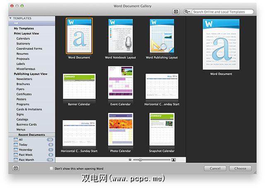Open the Certificates category
This screenshot has height=188, width=265.
24,94
